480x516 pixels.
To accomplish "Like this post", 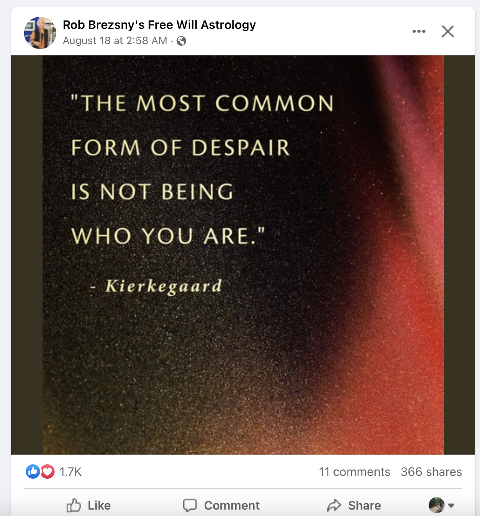I will coord(89,505).
